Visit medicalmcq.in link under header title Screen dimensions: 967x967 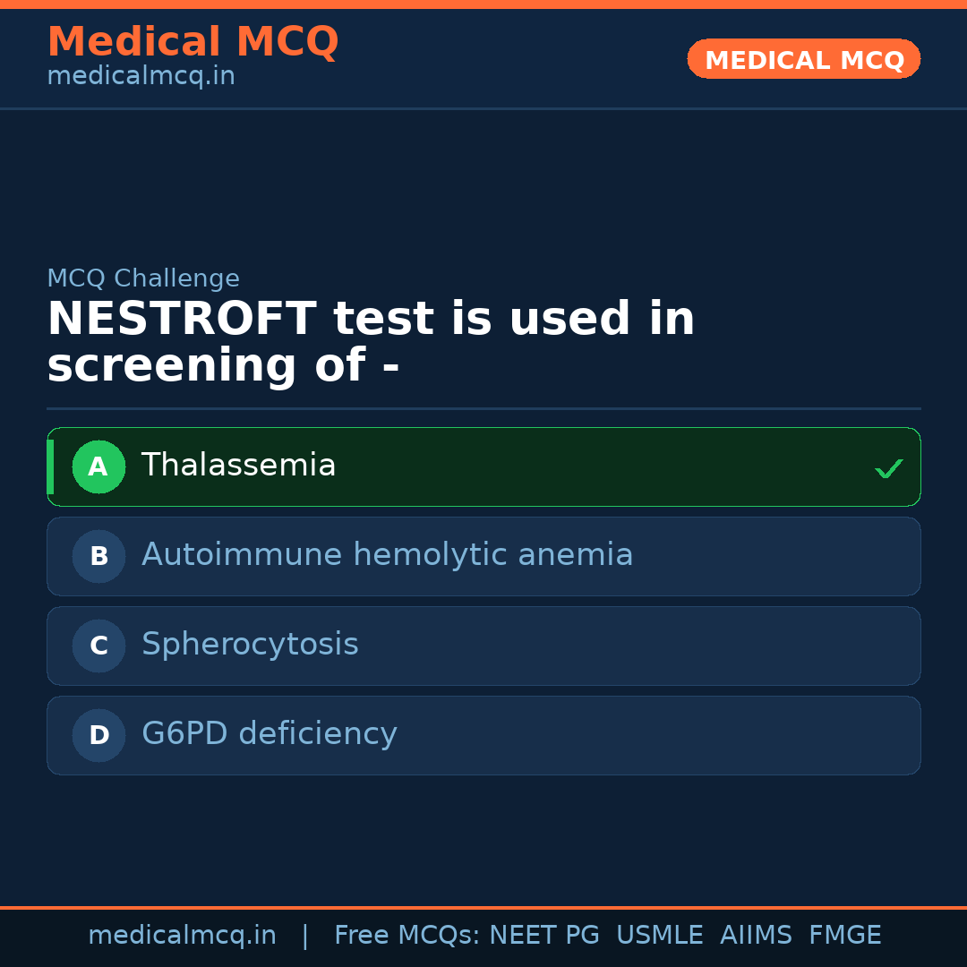[x=141, y=77]
